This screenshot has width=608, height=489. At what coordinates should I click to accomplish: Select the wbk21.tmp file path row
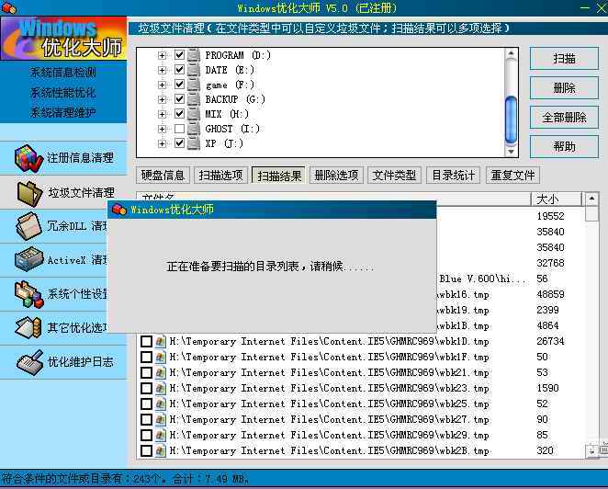click(329, 372)
